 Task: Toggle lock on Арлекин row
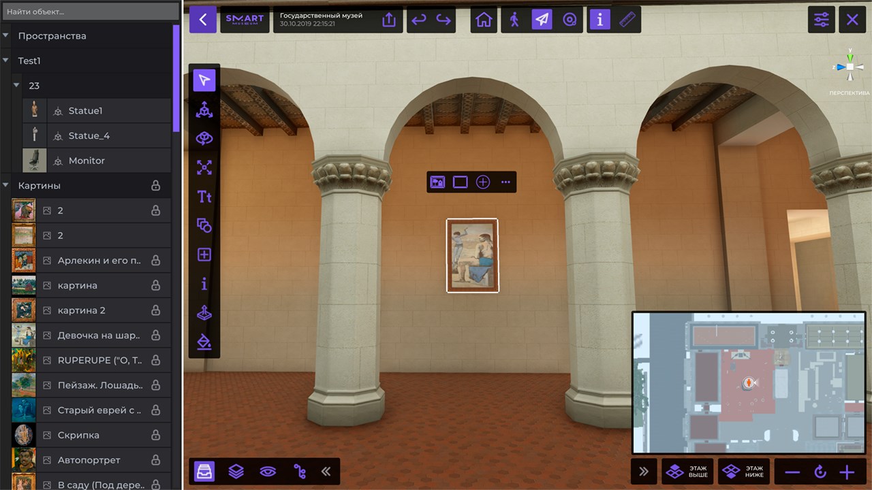point(155,261)
